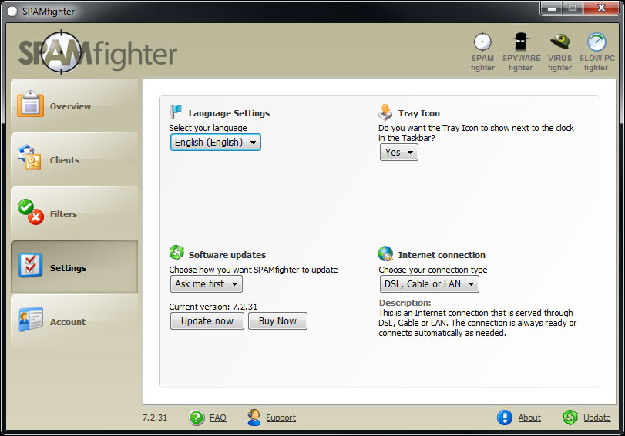Image resolution: width=625 pixels, height=436 pixels.
Task: Click the Clients mail icon
Action: (29, 158)
